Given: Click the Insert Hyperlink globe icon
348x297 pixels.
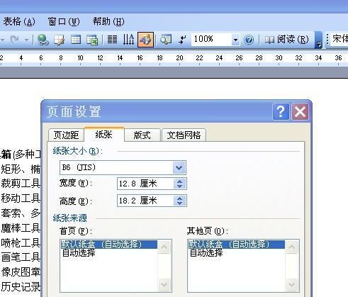Looking at the screenshot, I should (43, 40).
